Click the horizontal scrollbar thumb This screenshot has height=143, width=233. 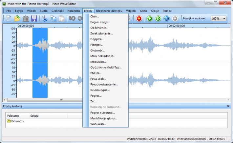pos(61,100)
